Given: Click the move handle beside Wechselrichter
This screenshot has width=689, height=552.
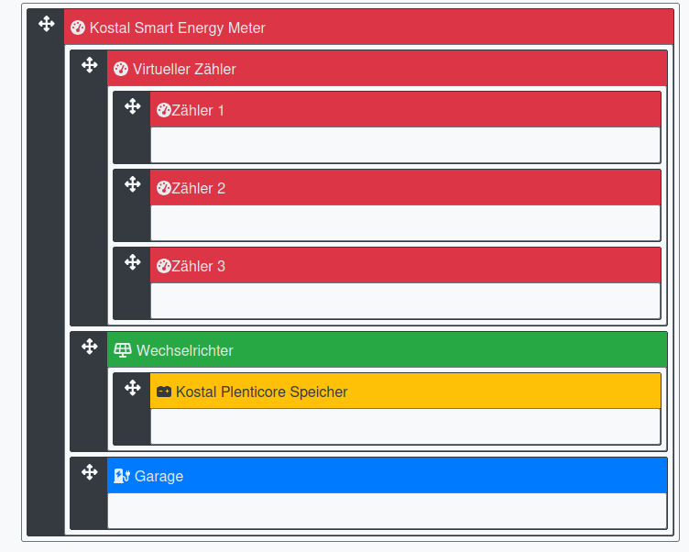Looking at the screenshot, I should point(89,347).
